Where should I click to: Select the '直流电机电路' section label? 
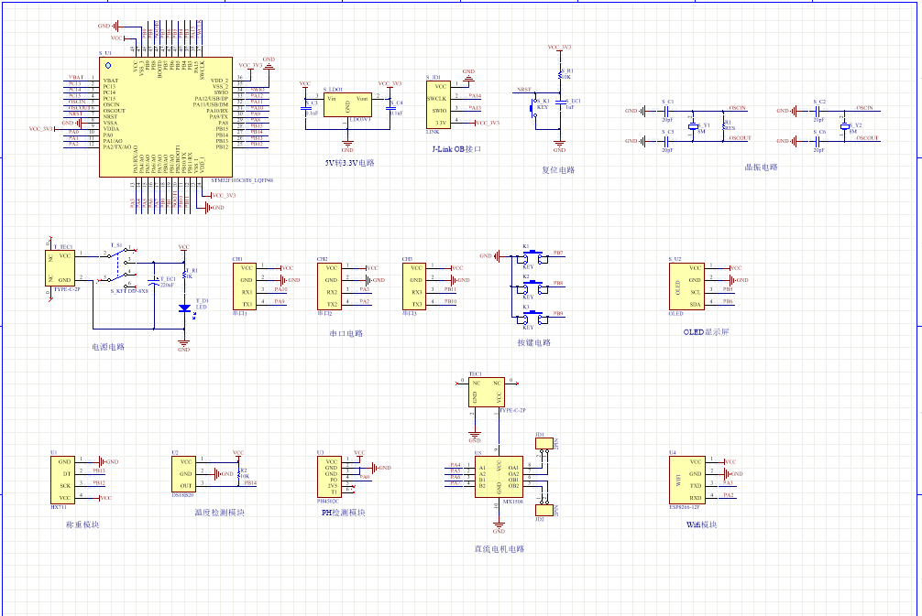499,549
